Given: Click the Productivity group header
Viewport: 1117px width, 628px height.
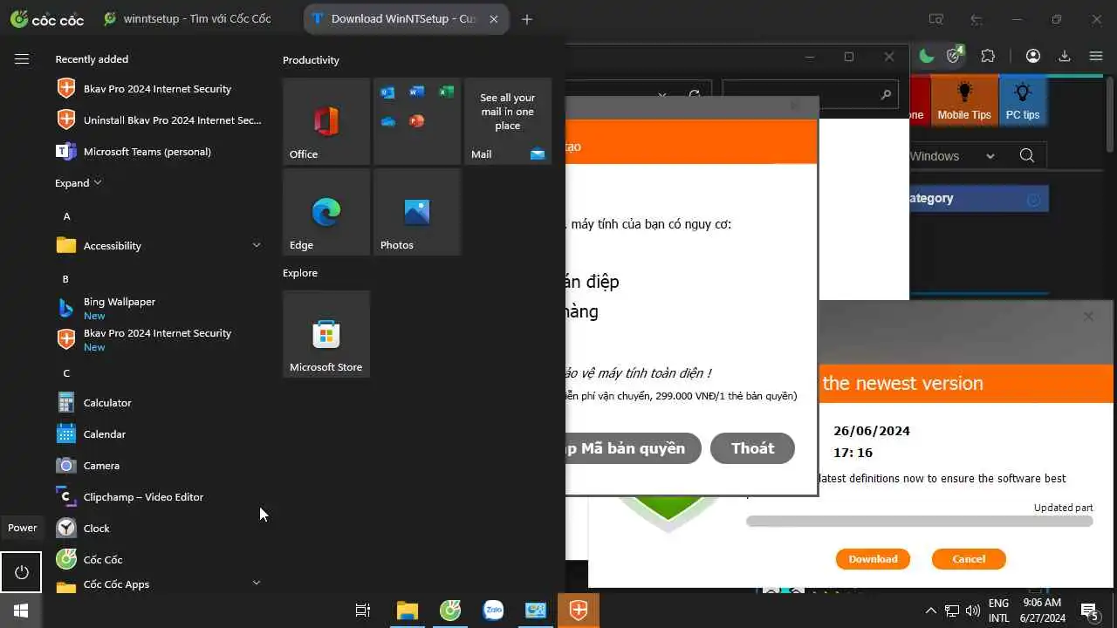Looking at the screenshot, I should click(x=311, y=60).
